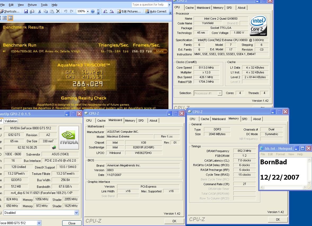Click the CAS# Latency 7.0 clocks value
The height and width of the screenshot is (226, 312).
tap(244, 160)
